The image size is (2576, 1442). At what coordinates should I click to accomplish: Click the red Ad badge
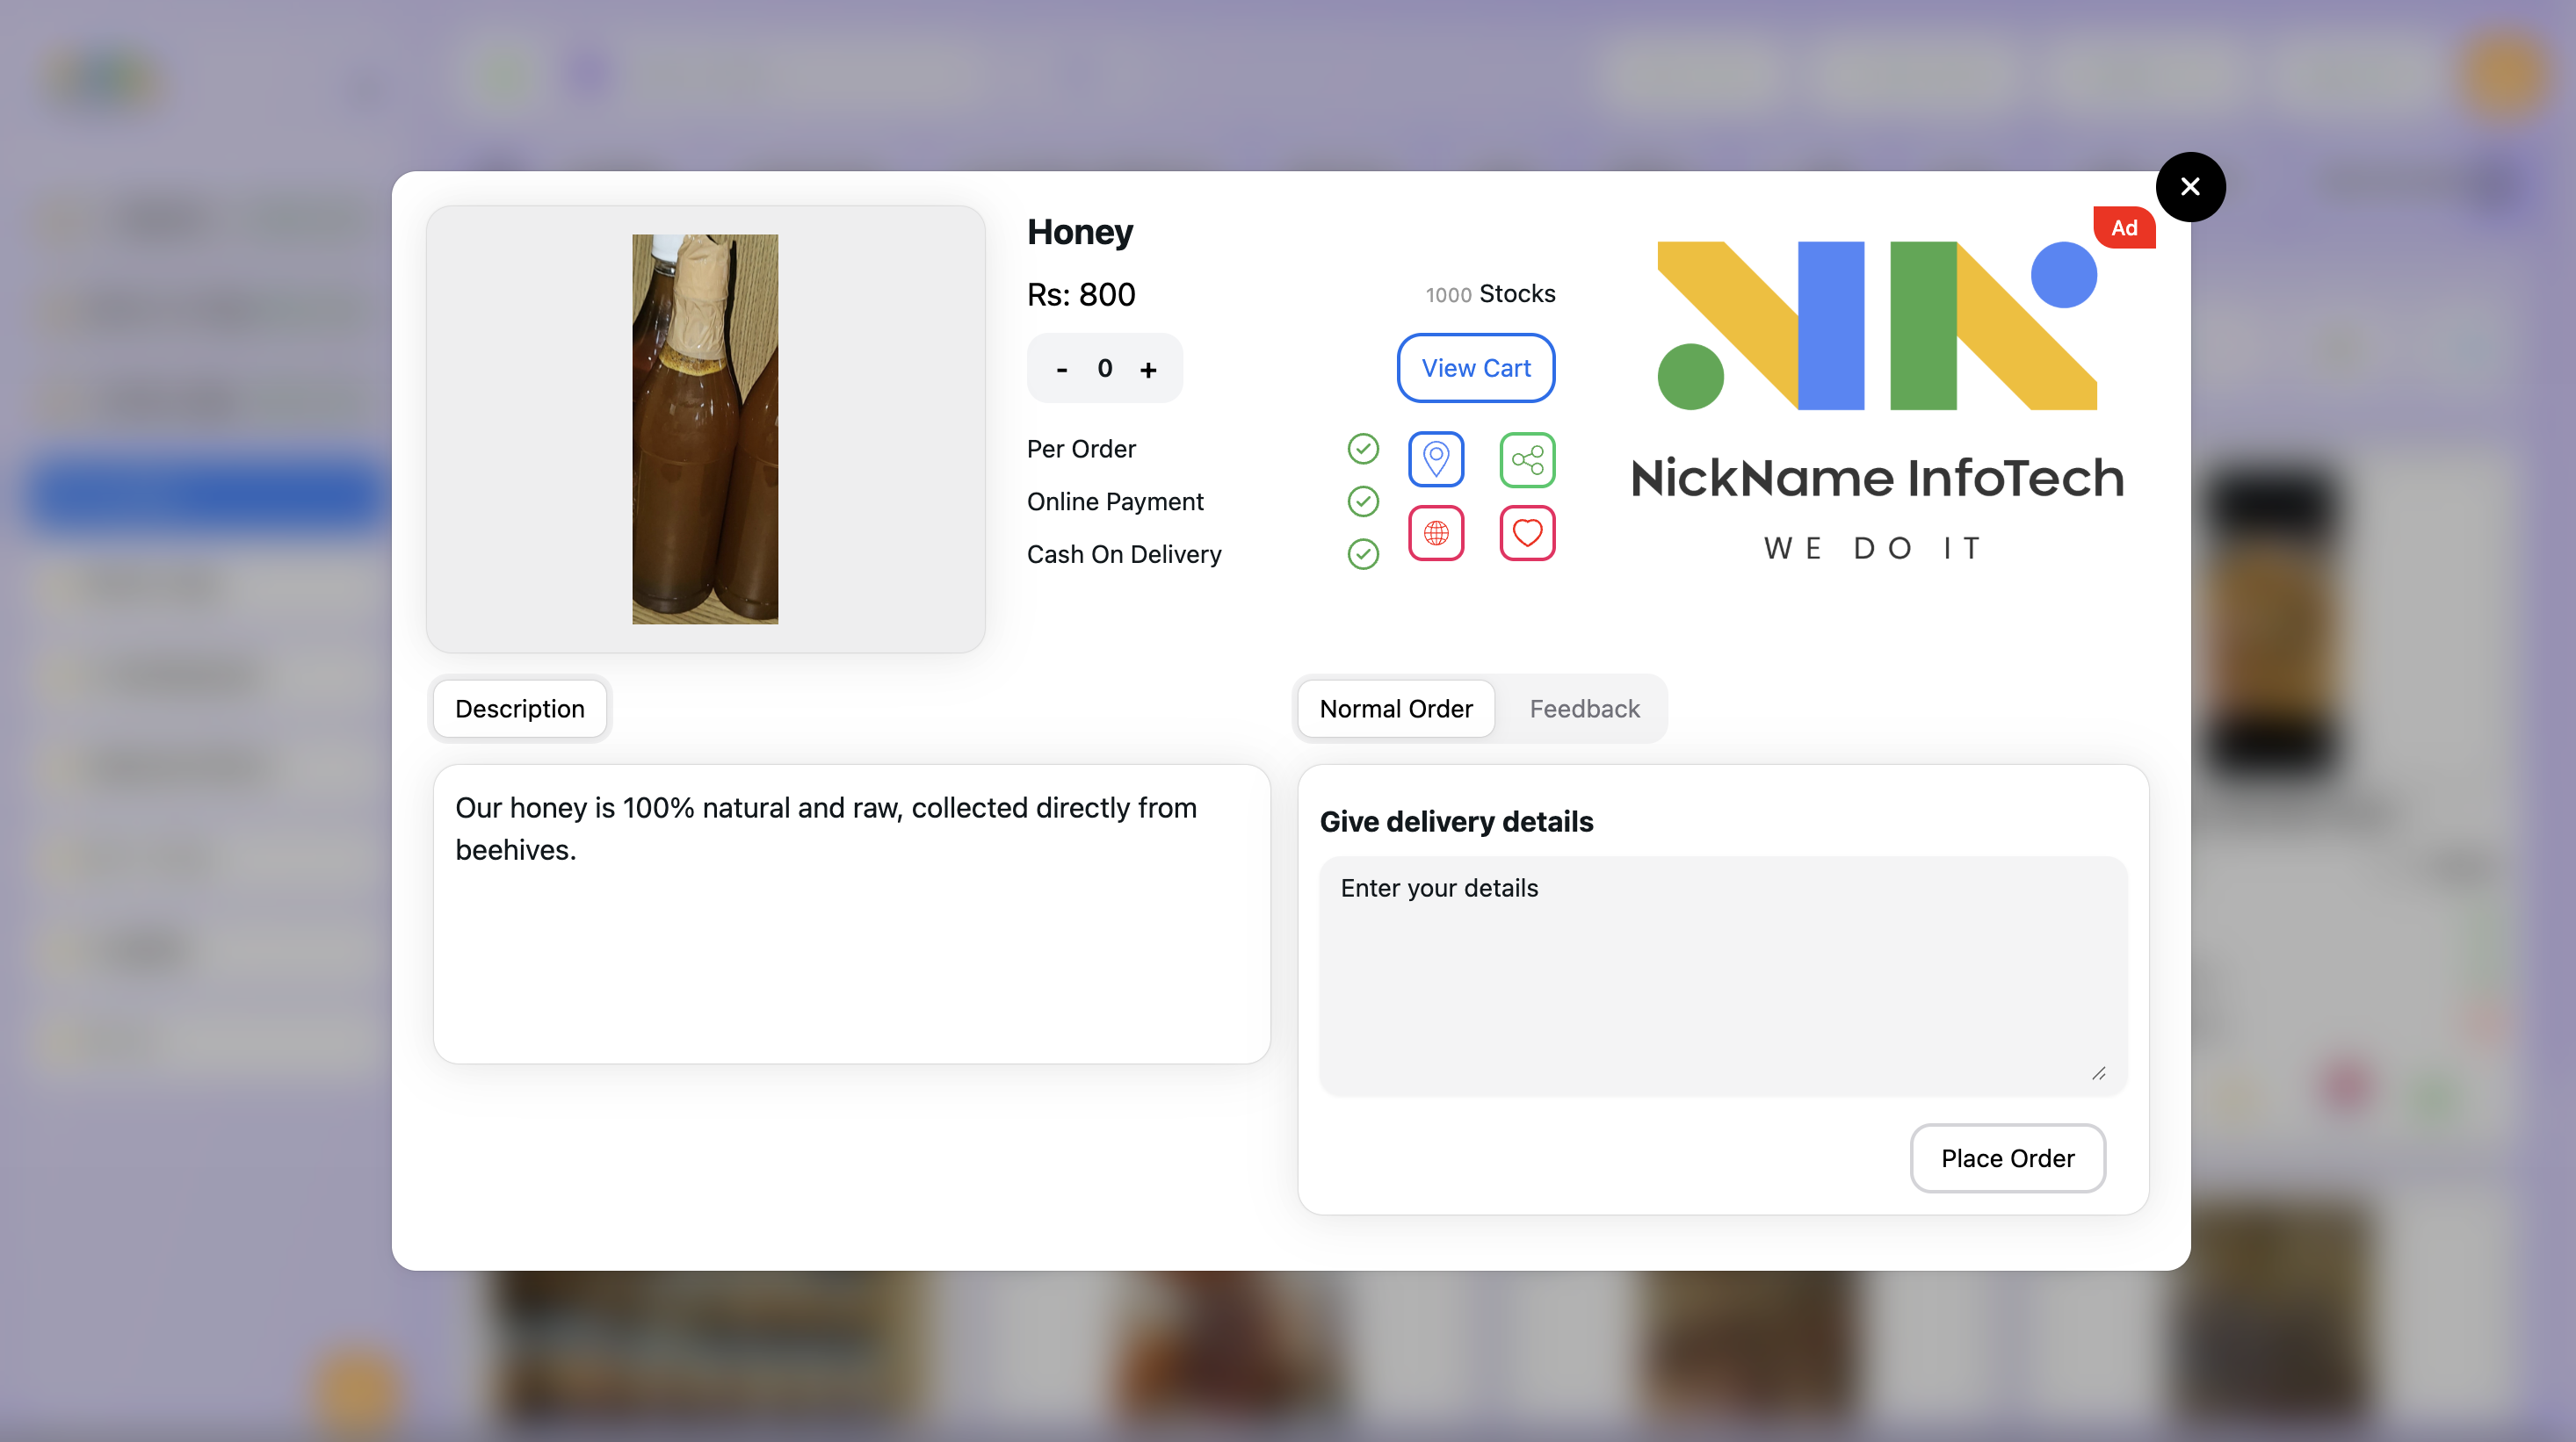pos(2124,227)
